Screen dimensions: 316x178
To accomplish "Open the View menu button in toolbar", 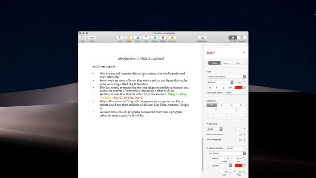I will click(83, 38).
